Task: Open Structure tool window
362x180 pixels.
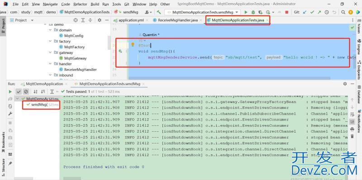Action: tap(3, 167)
